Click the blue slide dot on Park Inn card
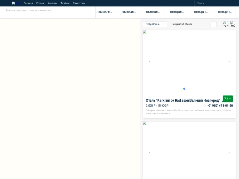239x179 pixels. click(x=184, y=88)
